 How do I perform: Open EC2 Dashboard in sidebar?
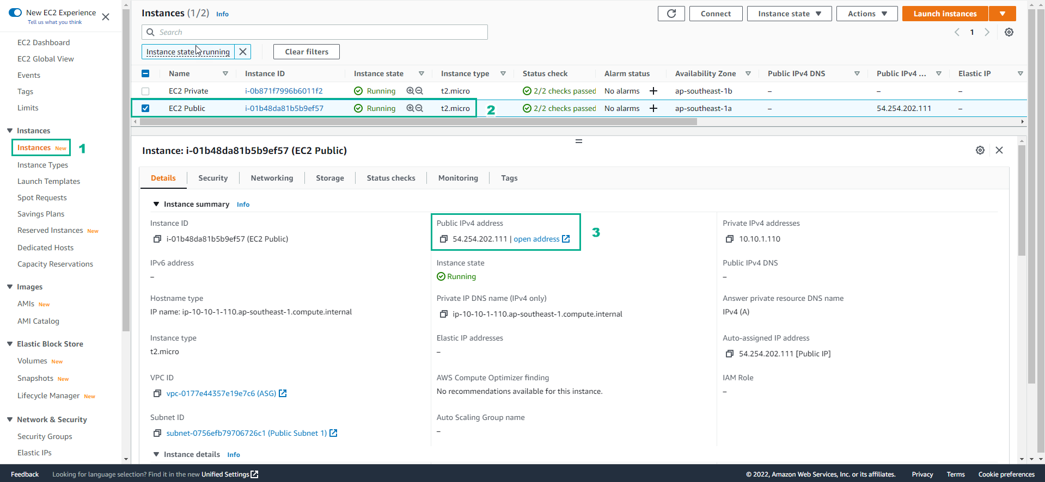point(44,42)
